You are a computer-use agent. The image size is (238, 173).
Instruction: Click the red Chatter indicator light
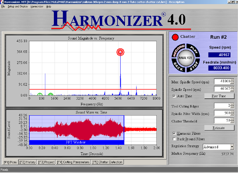point(175,37)
